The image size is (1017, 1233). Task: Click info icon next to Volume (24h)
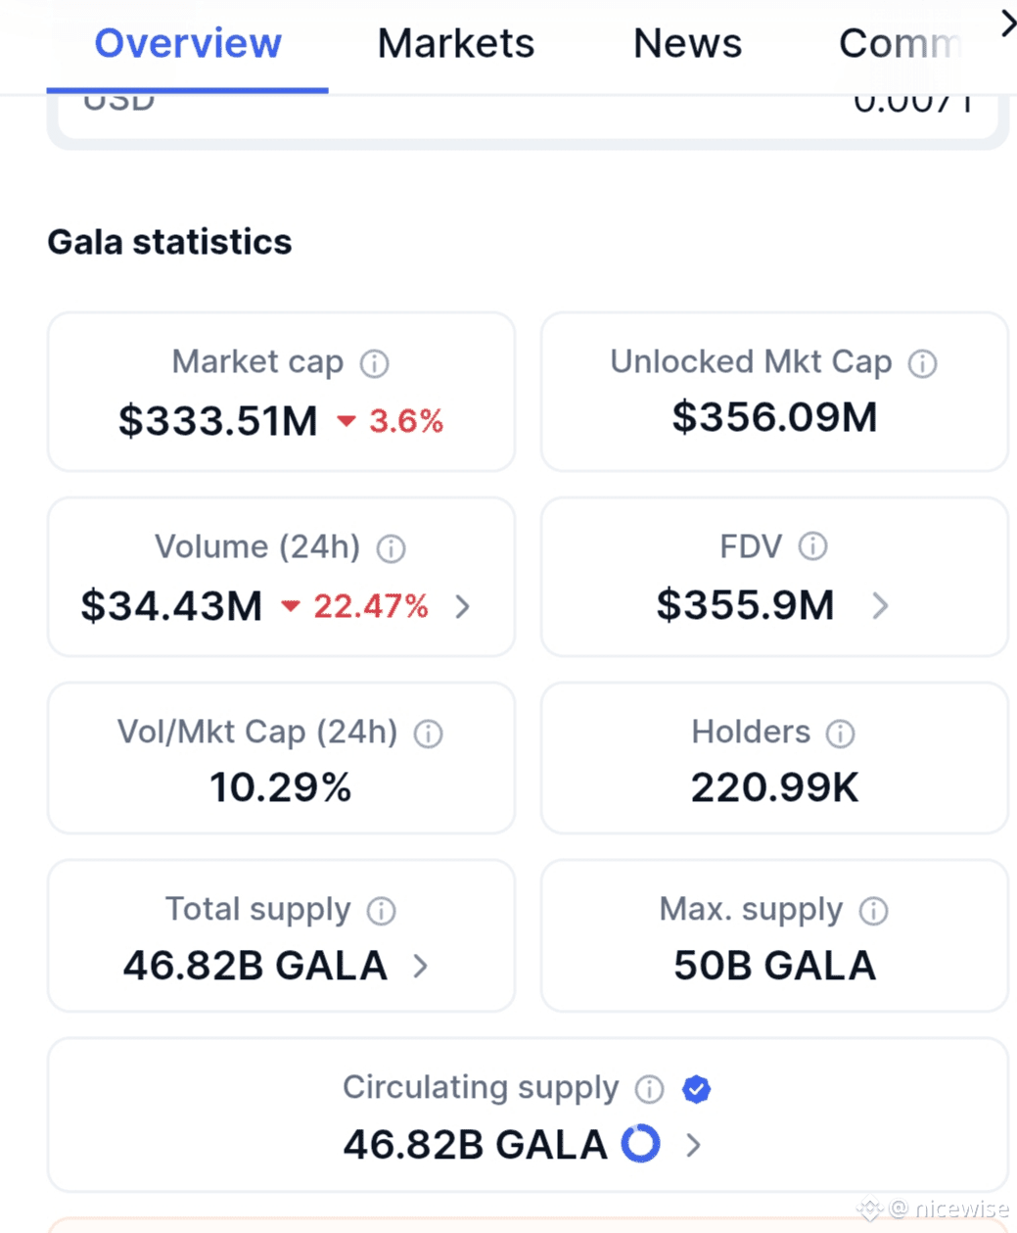tap(391, 548)
